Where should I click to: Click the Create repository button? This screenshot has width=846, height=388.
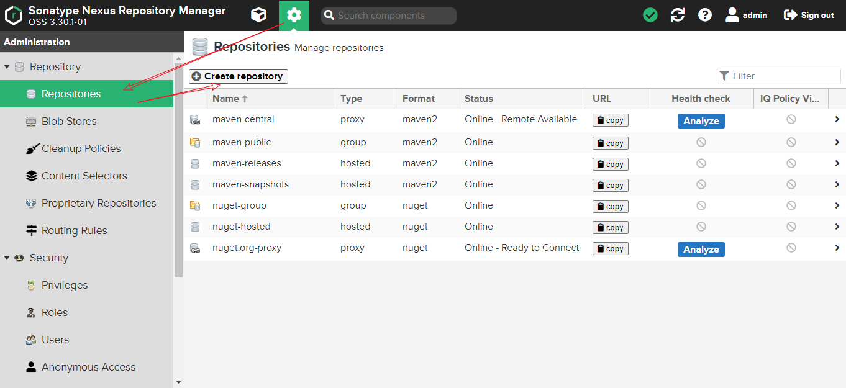[x=239, y=76]
